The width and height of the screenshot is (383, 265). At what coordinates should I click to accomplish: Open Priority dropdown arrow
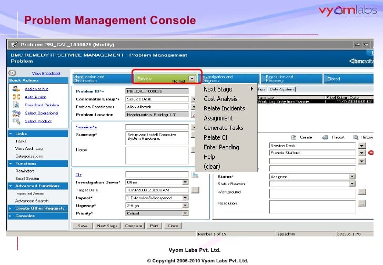click(x=185, y=213)
